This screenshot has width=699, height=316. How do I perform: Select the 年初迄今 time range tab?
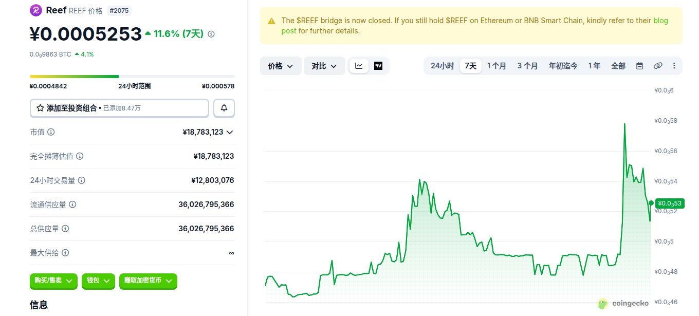point(563,66)
